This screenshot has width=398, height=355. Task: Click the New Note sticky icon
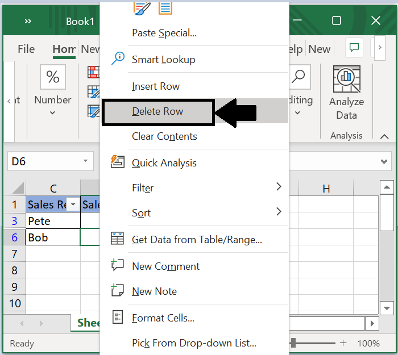pyautogui.click(x=118, y=290)
